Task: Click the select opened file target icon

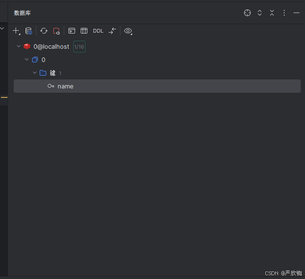Action: (x=247, y=13)
